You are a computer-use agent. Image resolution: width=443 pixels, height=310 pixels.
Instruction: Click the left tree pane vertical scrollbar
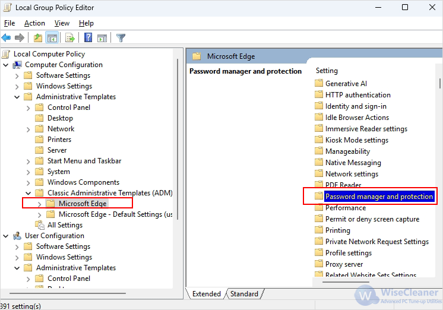[x=178, y=139]
